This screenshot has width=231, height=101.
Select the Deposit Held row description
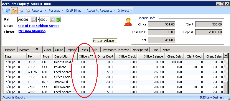[63, 62]
